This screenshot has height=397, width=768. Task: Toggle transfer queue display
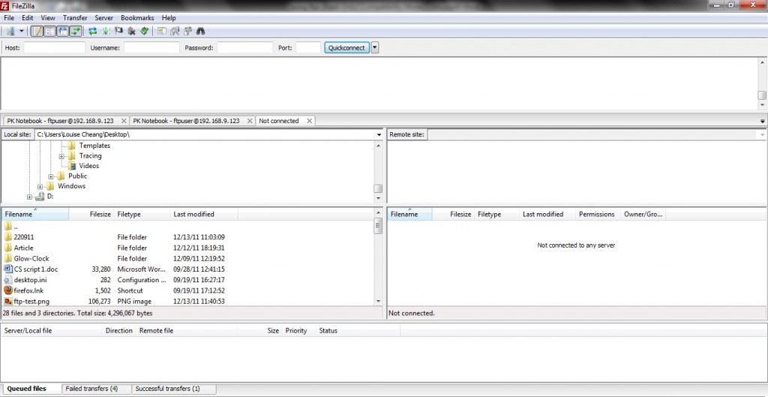click(75, 32)
